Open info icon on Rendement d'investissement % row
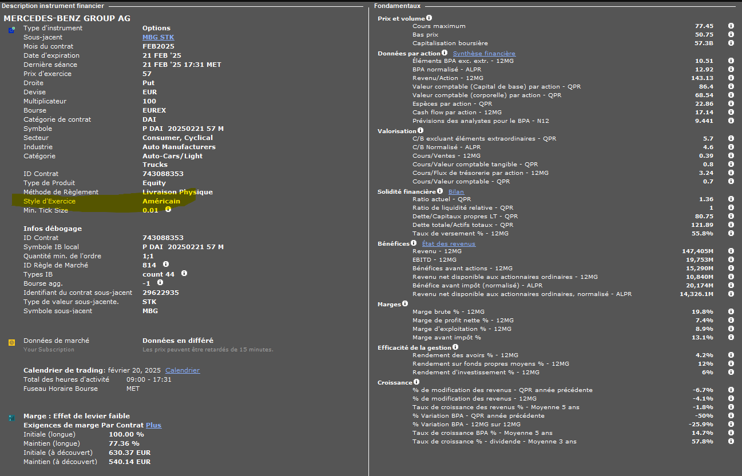Screen dimensions: 742x476 (x=731, y=372)
